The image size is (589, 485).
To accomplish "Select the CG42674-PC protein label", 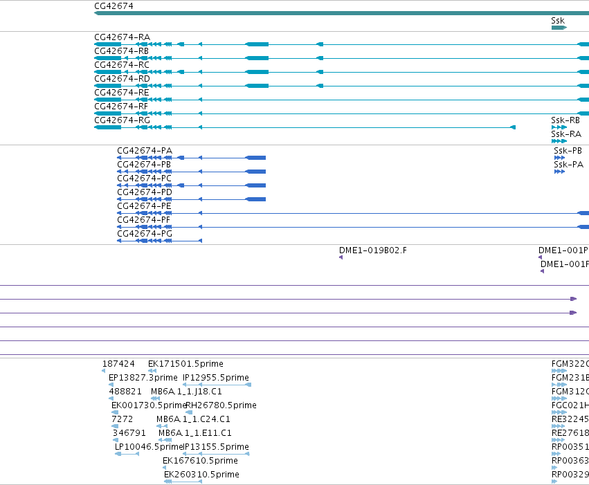I will point(144,179).
